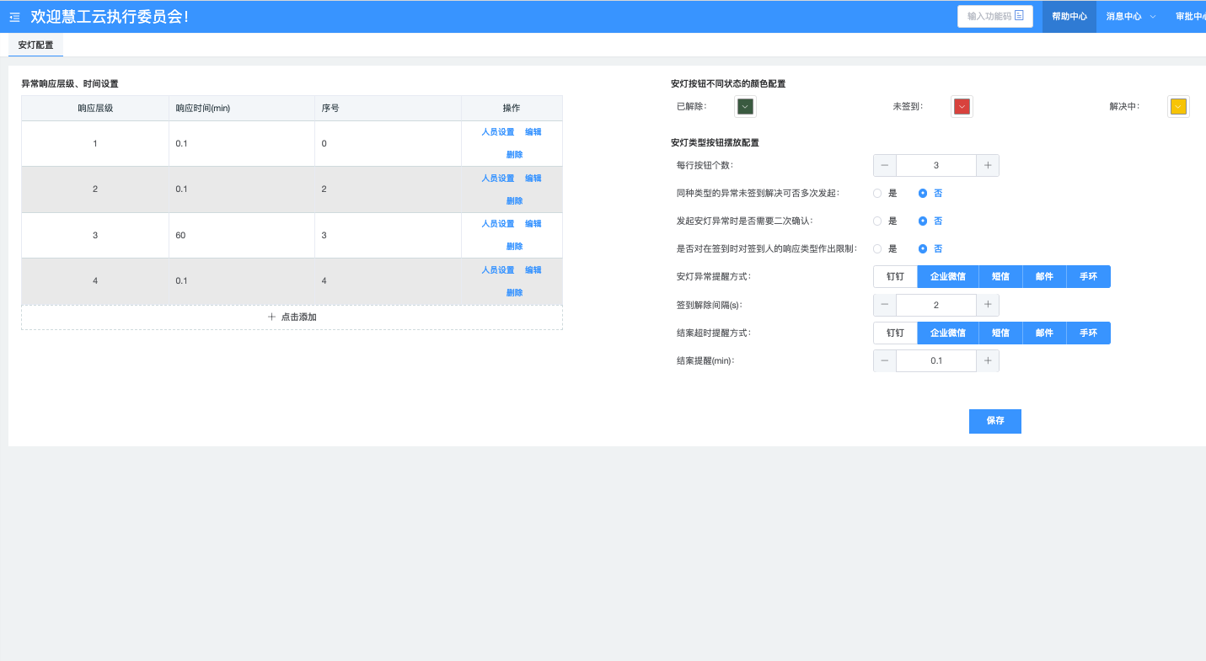Click the 每行按钮个数 value field
The image size is (1206, 661).
(x=936, y=165)
